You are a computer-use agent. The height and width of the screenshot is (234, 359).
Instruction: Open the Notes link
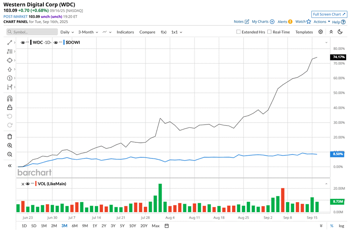pyautogui.click(x=238, y=22)
